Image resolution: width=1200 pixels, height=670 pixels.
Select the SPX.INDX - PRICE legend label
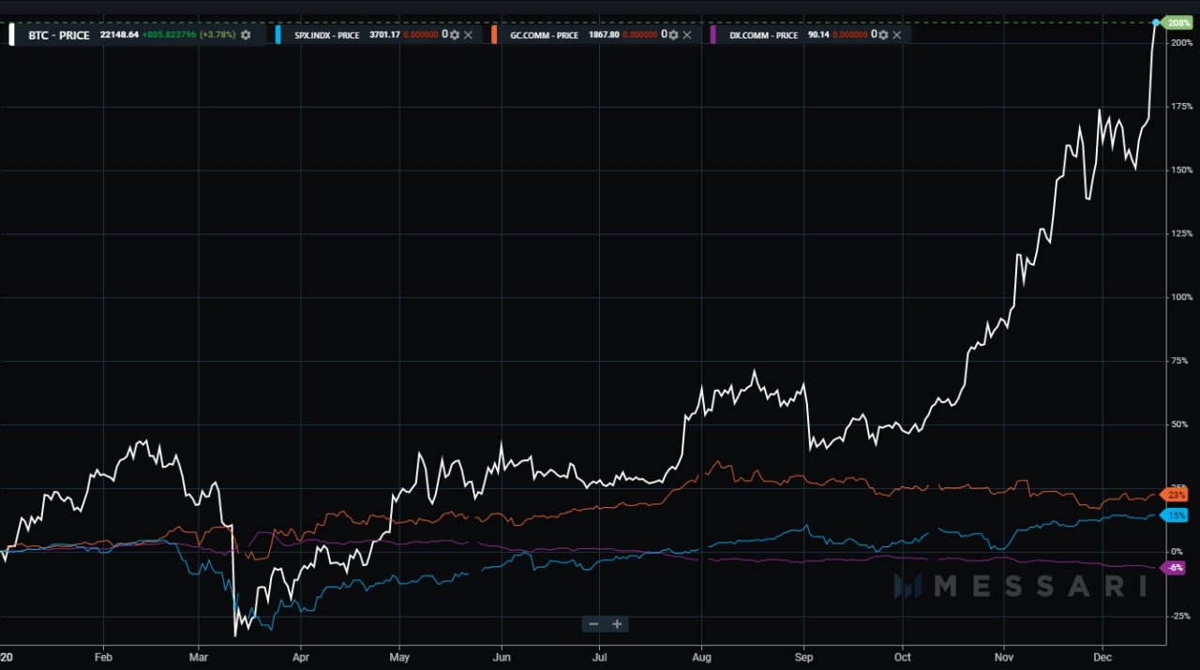coord(326,36)
